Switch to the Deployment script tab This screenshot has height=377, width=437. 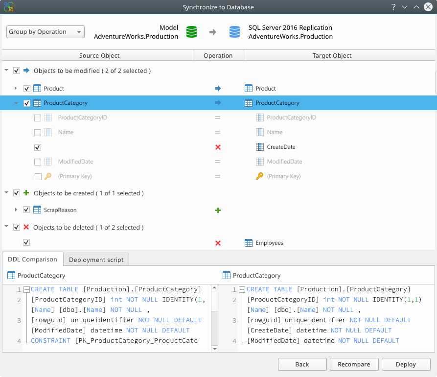click(96, 259)
